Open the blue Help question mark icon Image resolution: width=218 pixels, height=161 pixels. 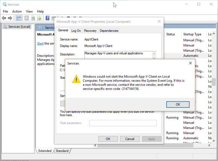click(x=47, y=18)
